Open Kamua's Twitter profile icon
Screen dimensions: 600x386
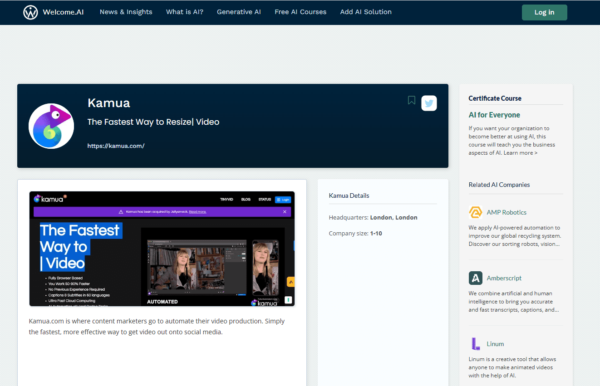[429, 103]
